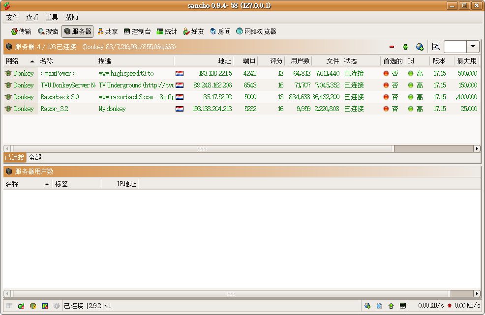Open the 共享 shares tab

click(108, 31)
